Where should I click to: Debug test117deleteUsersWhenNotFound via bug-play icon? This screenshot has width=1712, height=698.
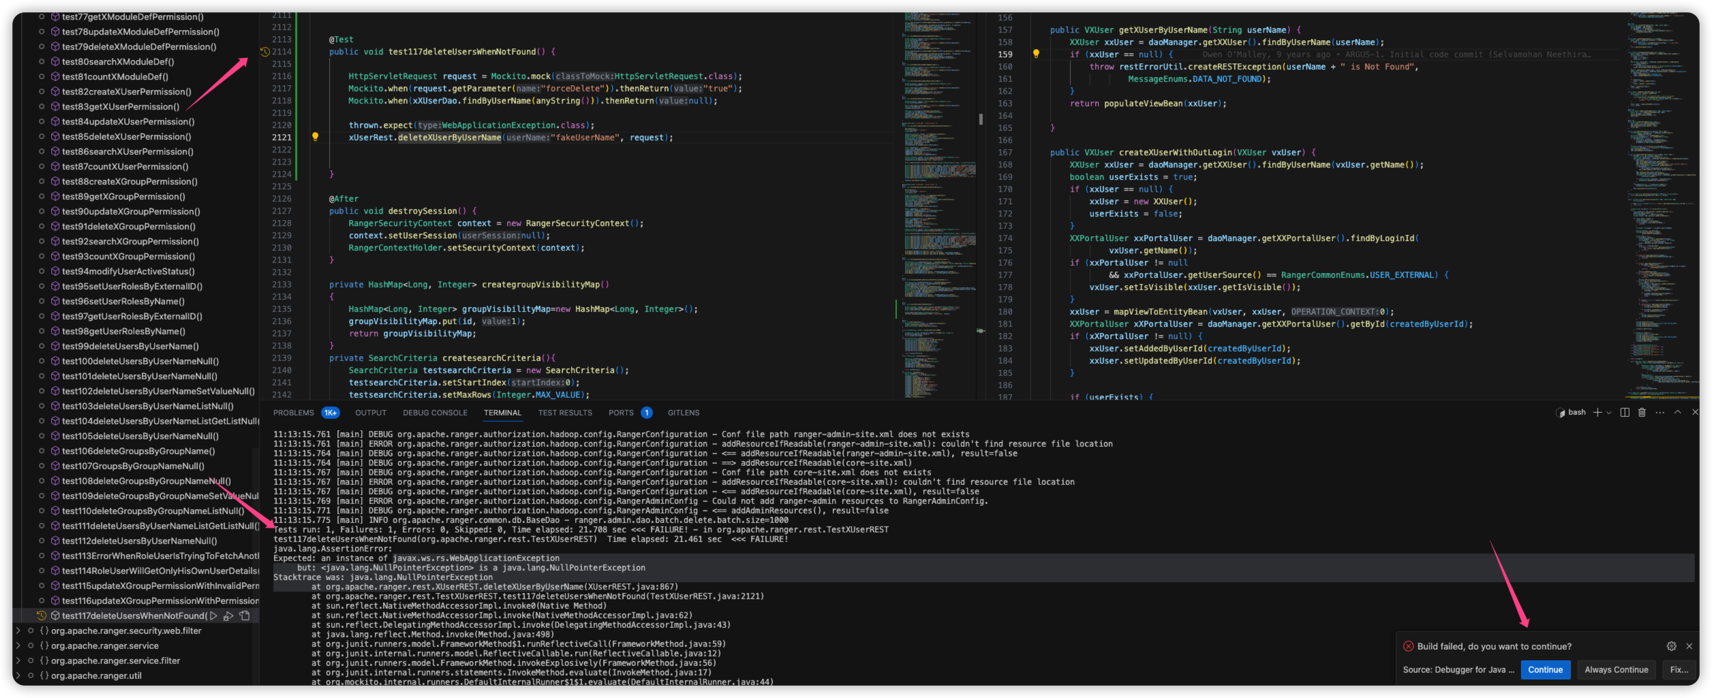[229, 616]
